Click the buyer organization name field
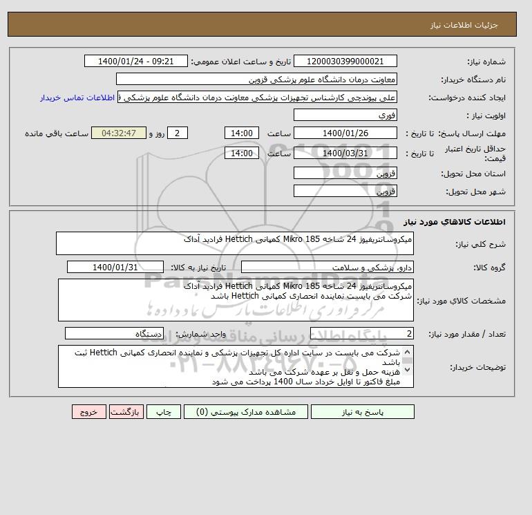The width and height of the screenshot is (532, 515). pyautogui.click(x=256, y=79)
